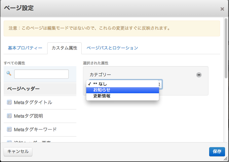This screenshot has width=229, height=162.
Task: Select お知らせ from the category list
Action: tap(122, 90)
